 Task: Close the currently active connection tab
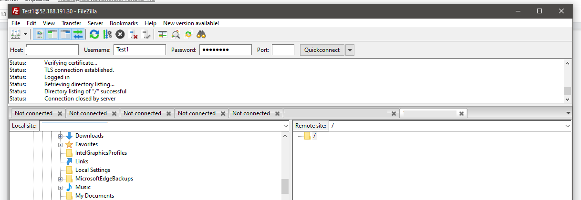461,113
